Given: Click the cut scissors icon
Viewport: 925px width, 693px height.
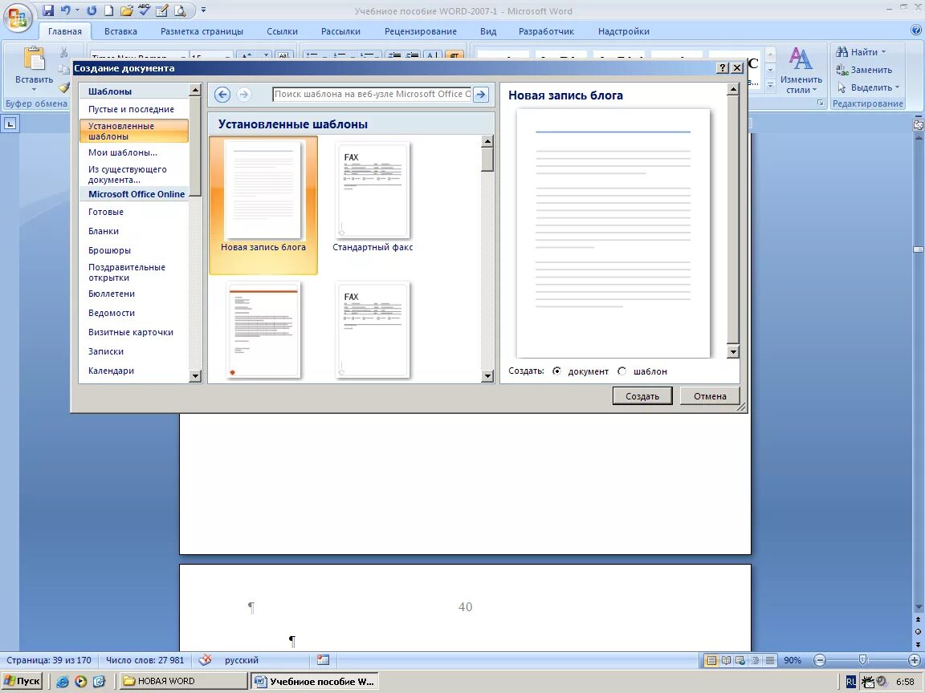Looking at the screenshot, I should tap(63, 52).
